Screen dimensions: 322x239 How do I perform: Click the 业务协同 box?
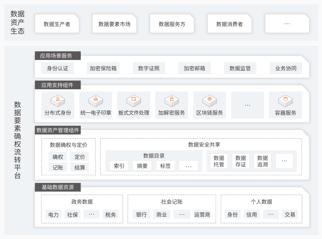[x=286, y=68]
